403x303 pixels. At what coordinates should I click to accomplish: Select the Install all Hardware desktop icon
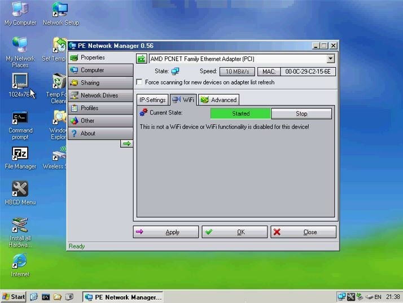coord(20,232)
